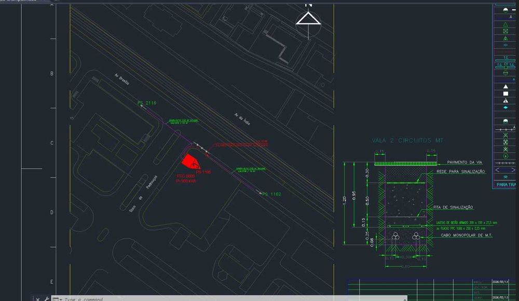Select the red 'PS 1196' label

click(203, 172)
